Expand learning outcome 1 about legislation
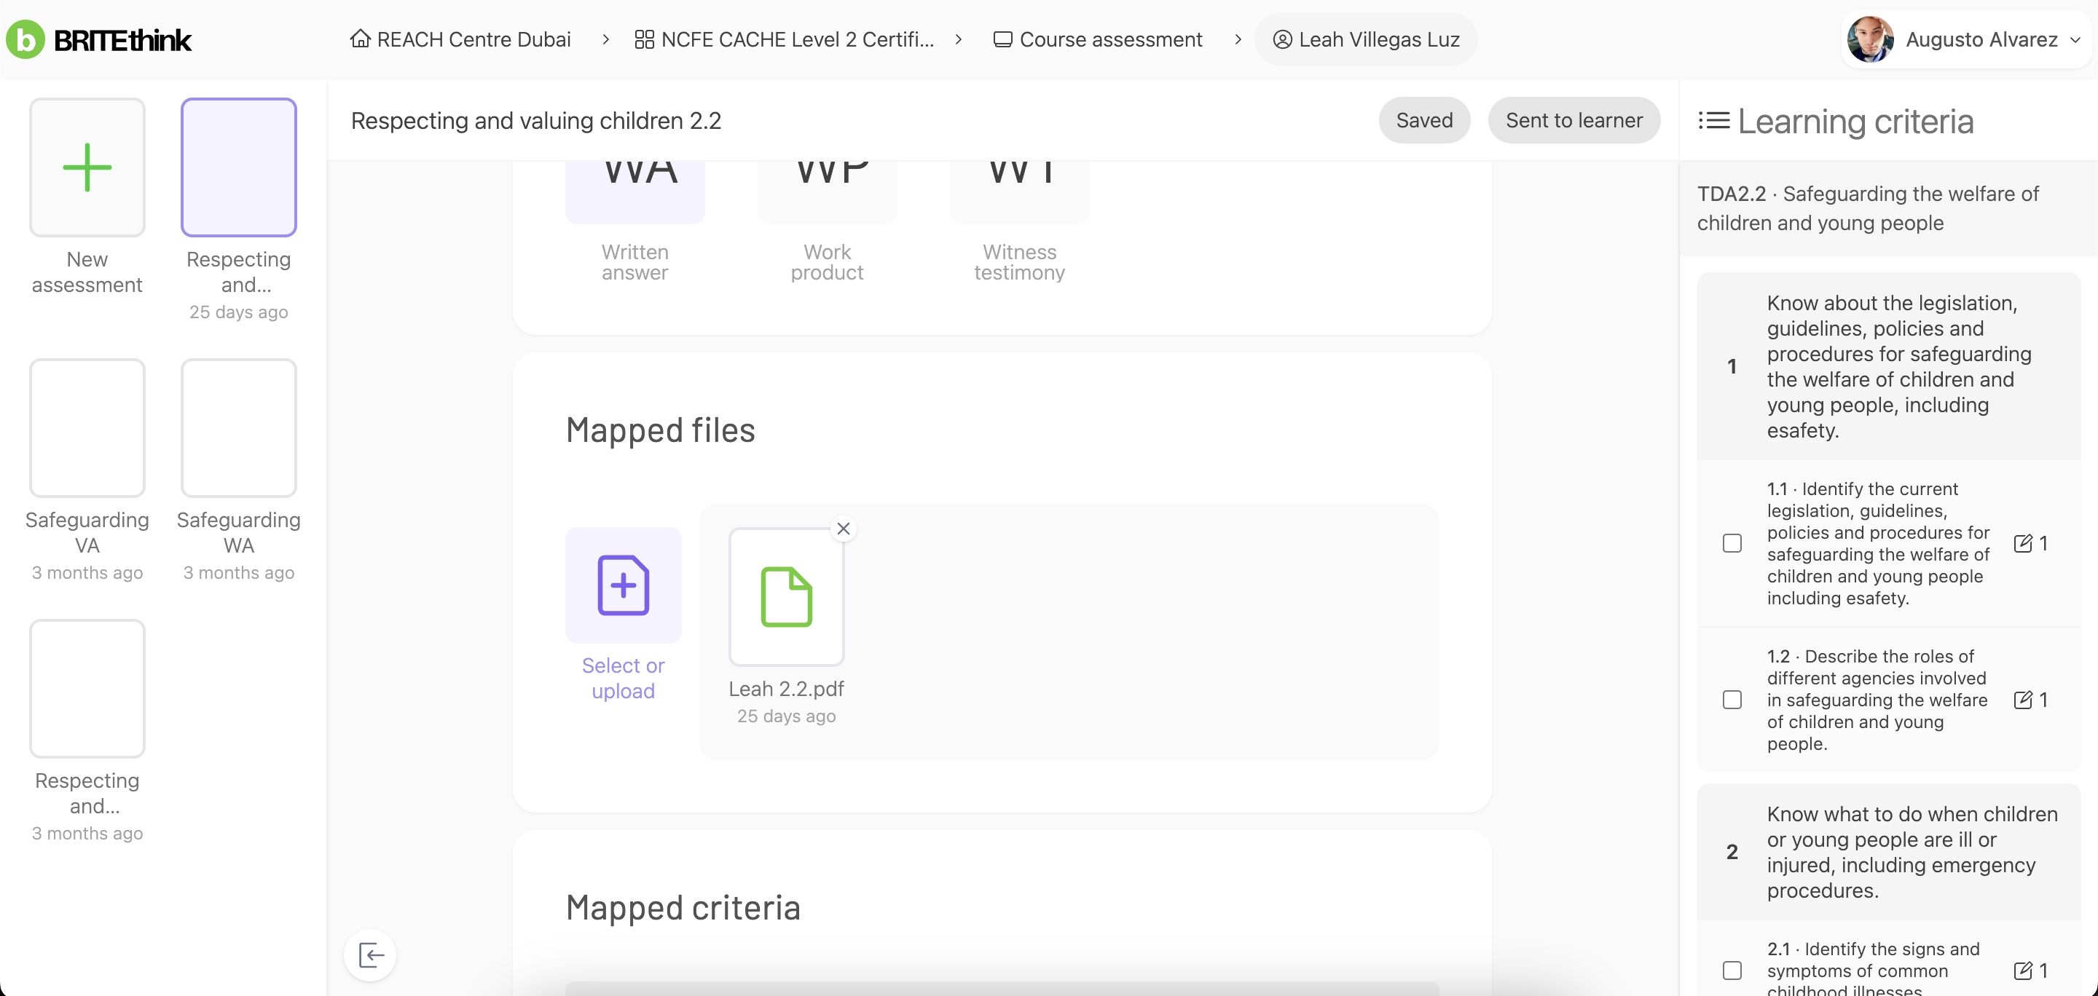 pyautogui.click(x=1889, y=366)
